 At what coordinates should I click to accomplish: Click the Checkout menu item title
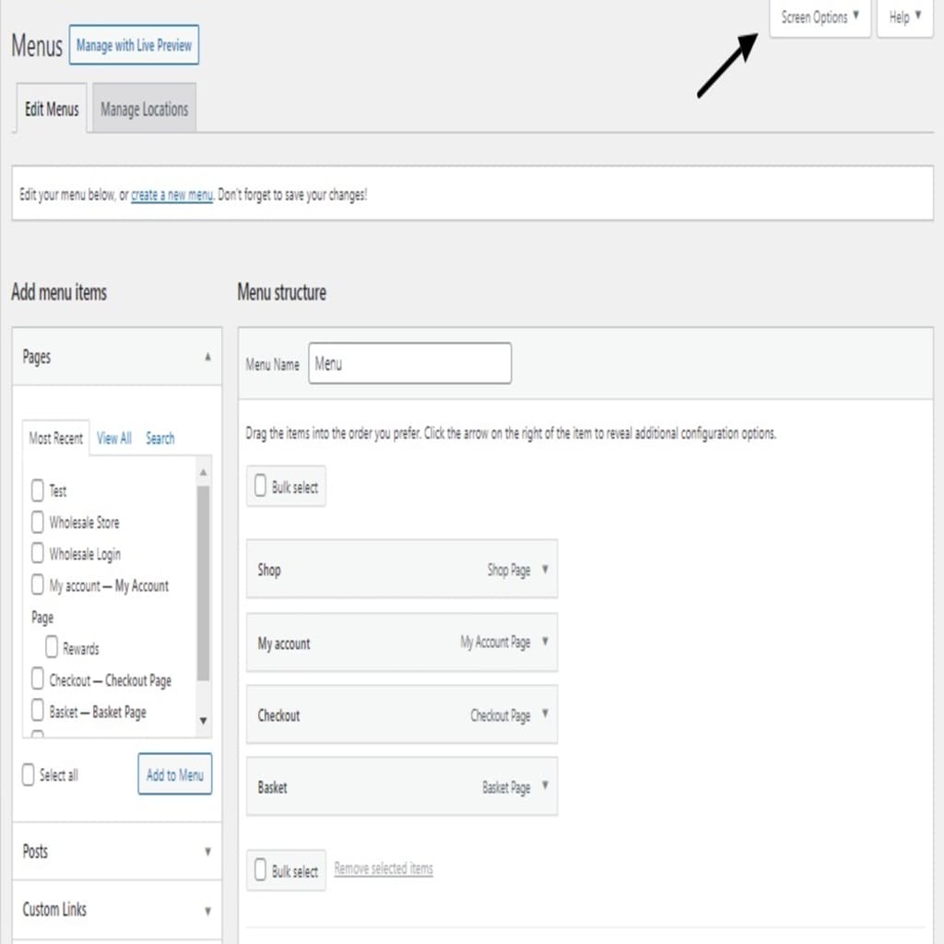(278, 715)
